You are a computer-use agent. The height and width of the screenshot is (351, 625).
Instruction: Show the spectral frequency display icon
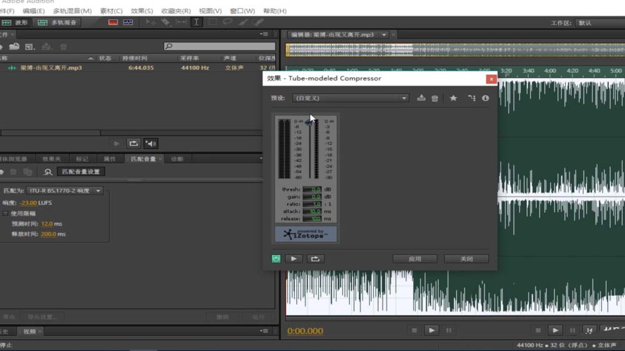[113, 22]
